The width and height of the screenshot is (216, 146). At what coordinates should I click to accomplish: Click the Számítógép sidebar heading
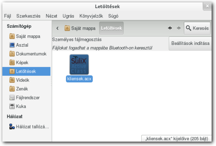point(19,26)
